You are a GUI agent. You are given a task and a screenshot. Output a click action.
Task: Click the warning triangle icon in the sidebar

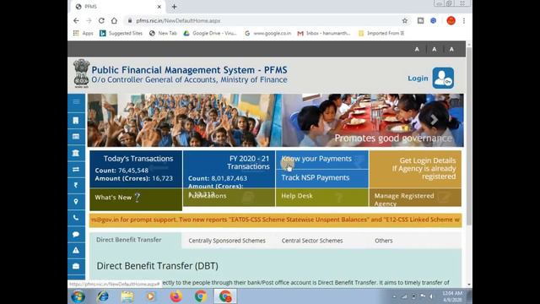click(76, 250)
